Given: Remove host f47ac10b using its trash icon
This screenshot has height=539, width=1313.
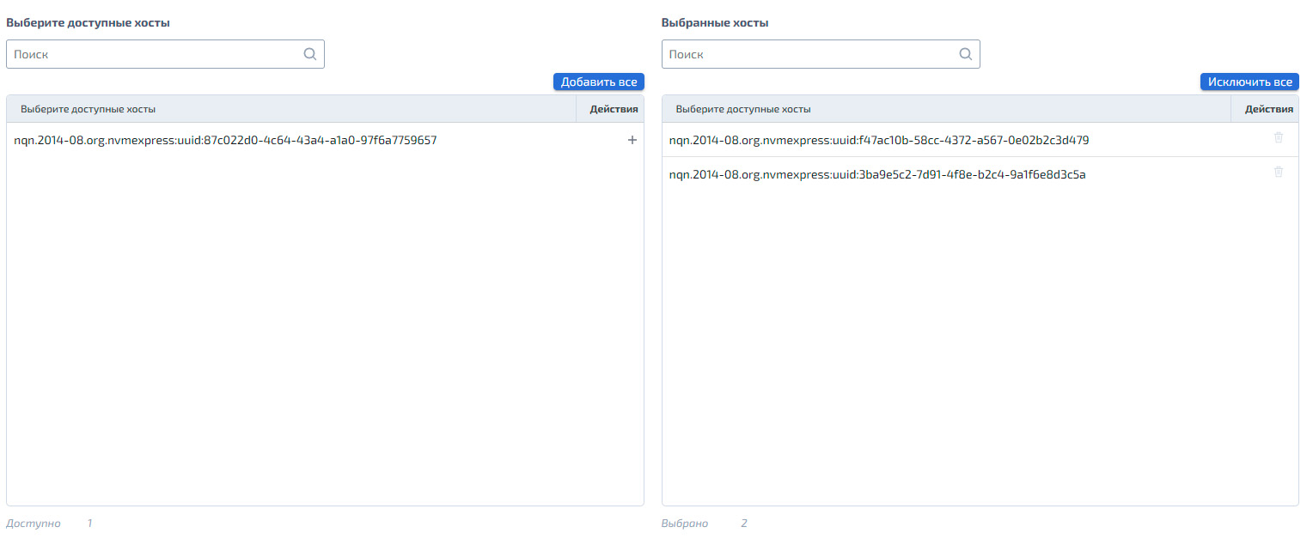Looking at the screenshot, I should coord(1279,138).
